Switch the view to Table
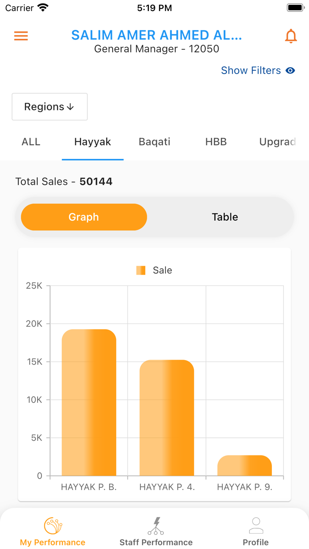This screenshot has width=309, height=549. 225,217
